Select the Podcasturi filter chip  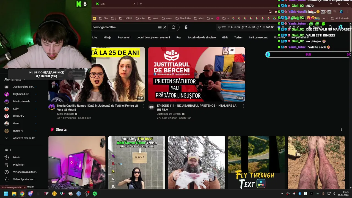click(124, 37)
